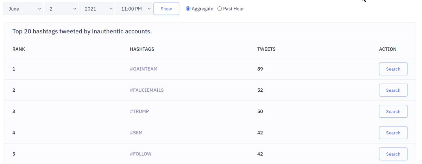Click the #FAUCIEMAILS hashtag link
The image size is (422, 164).
pos(147,90)
